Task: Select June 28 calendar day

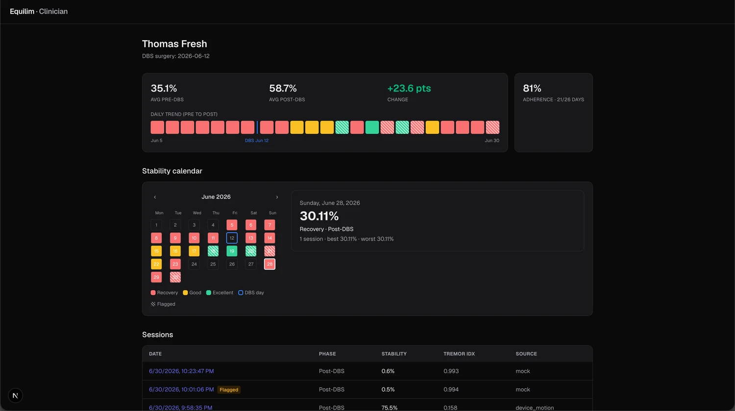Action: pos(269,264)
